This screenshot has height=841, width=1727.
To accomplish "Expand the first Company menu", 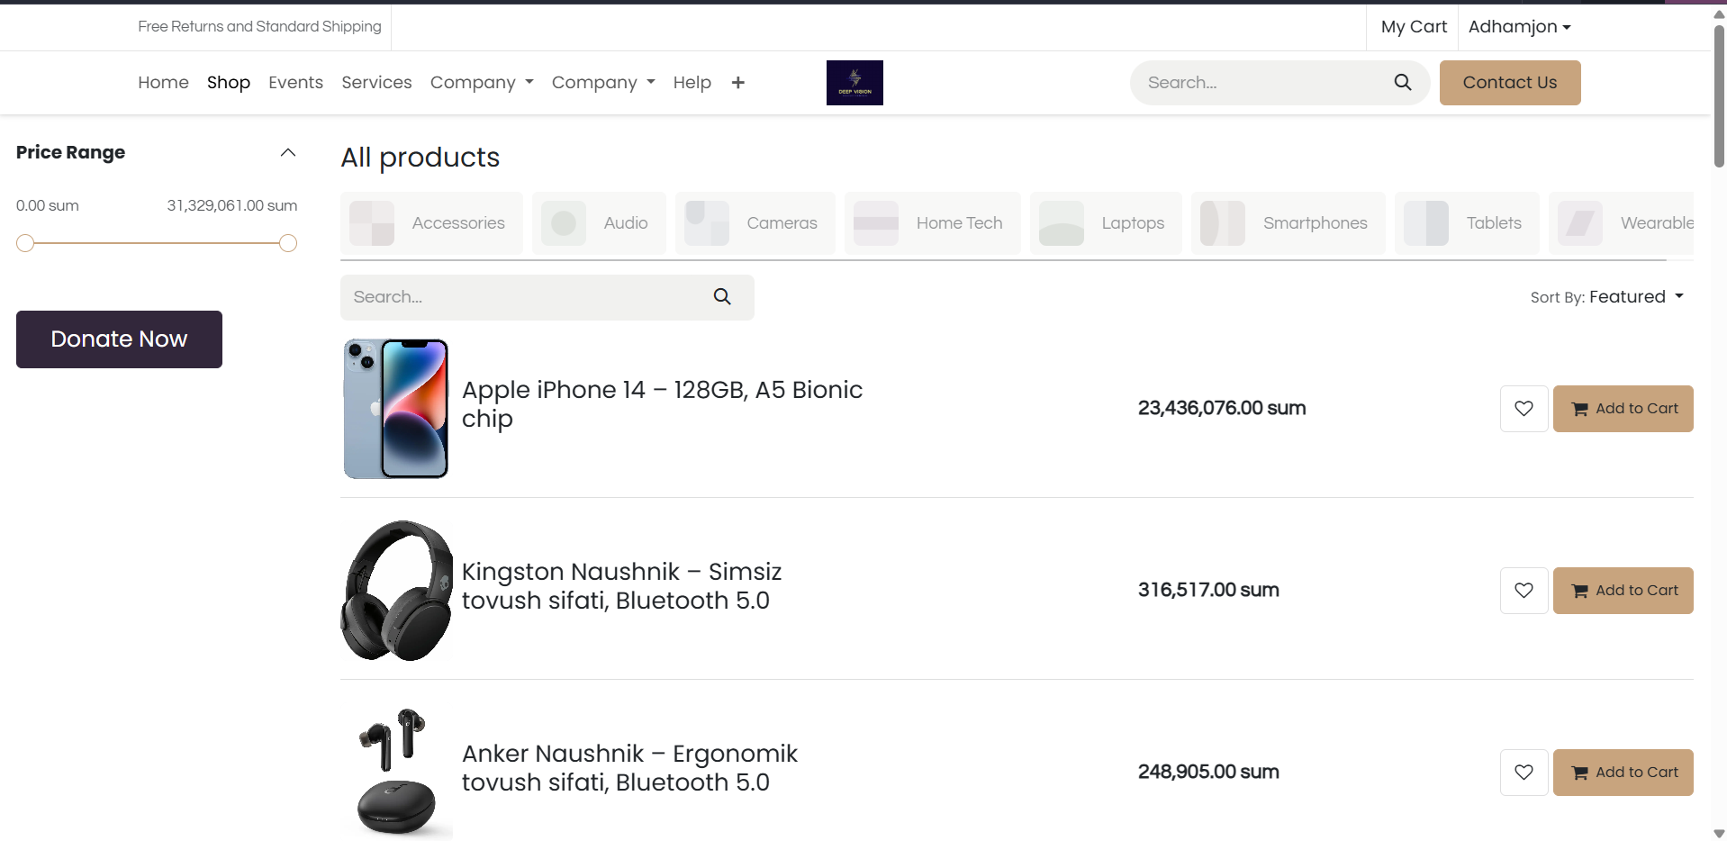I will [x=481, y=83].
